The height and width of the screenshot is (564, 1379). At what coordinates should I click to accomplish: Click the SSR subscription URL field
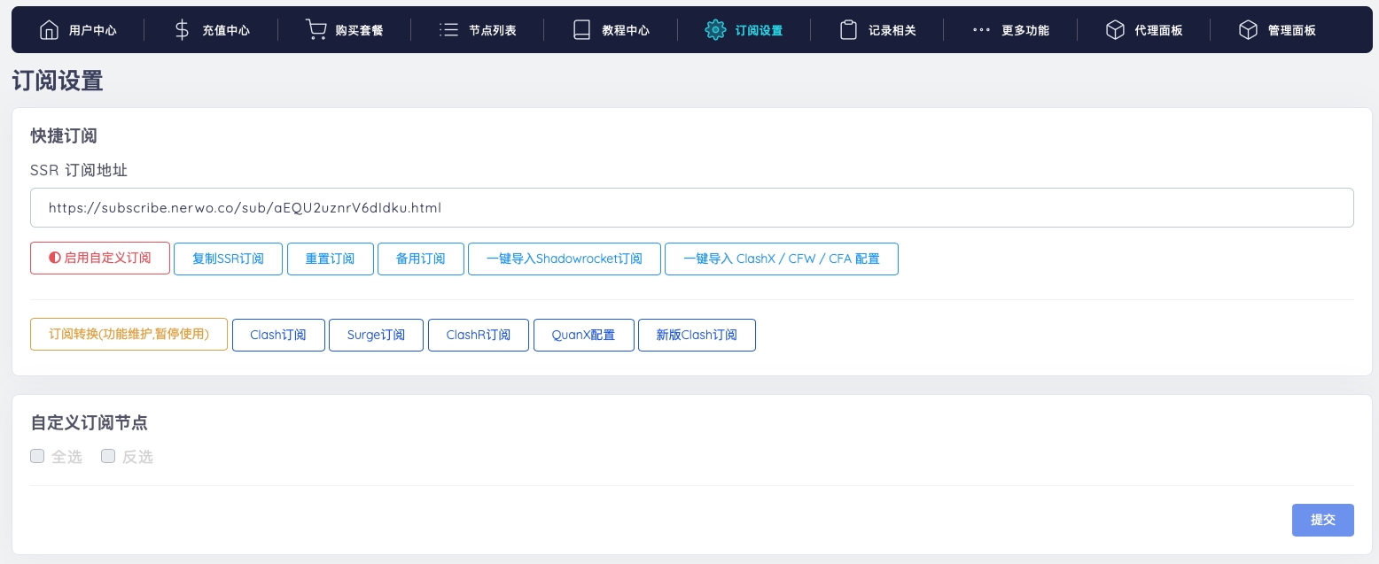pos(691,208)
